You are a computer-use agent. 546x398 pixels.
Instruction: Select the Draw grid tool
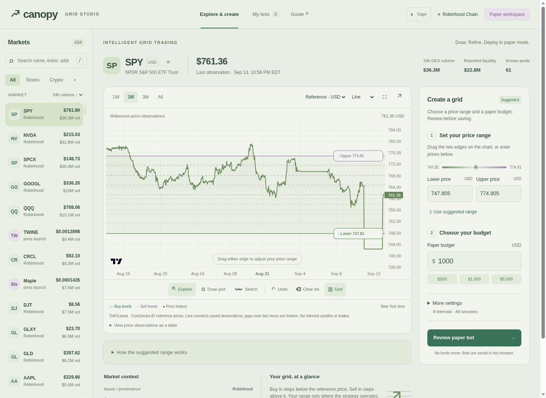213,289
